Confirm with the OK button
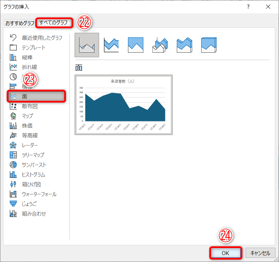 [225, 253]
